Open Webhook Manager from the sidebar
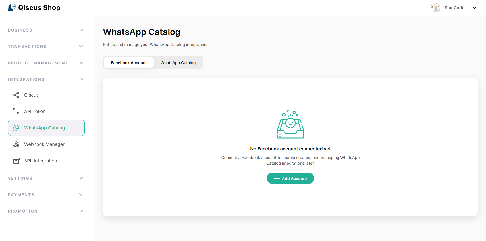The width and height of the screenshot is (486, 241). pyautogui.click(x=44, y=144)
